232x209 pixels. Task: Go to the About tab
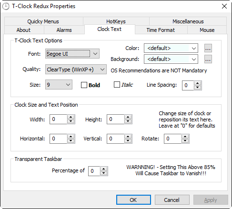click(24, 30)
